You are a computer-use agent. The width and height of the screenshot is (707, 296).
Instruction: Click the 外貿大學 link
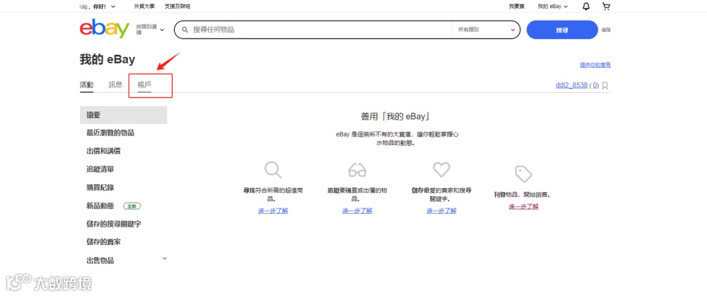coord(144,7)
